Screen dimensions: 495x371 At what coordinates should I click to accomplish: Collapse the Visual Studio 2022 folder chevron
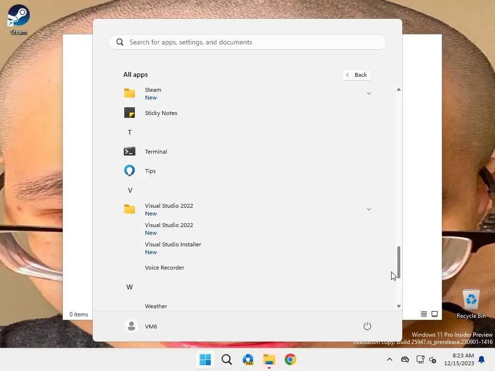point(368,209)
